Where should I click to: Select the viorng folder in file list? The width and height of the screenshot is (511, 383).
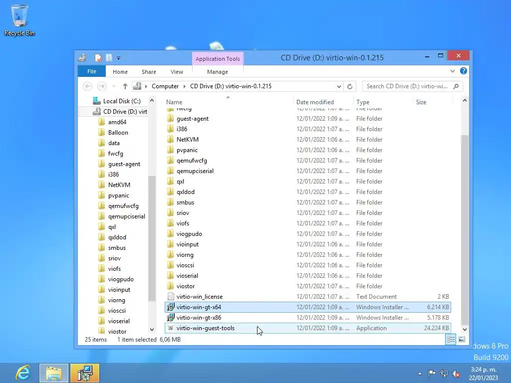(x=307, y=255)
